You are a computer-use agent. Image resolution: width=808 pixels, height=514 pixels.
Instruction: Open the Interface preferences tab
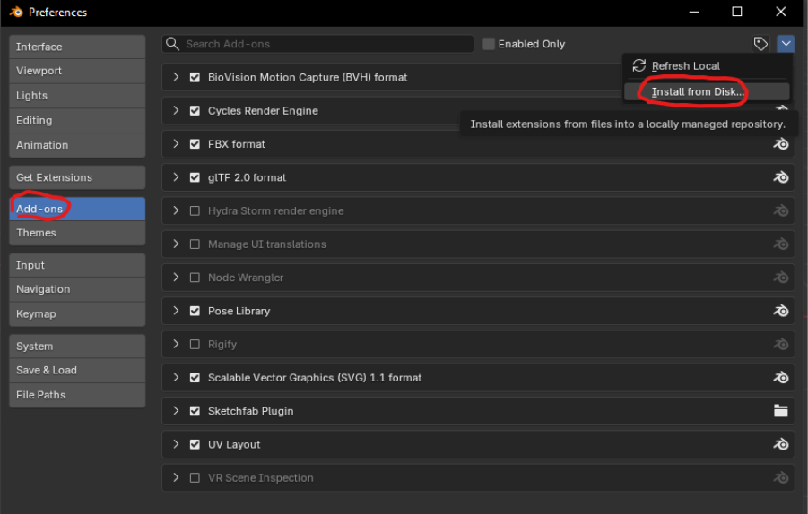coord(77,47)
